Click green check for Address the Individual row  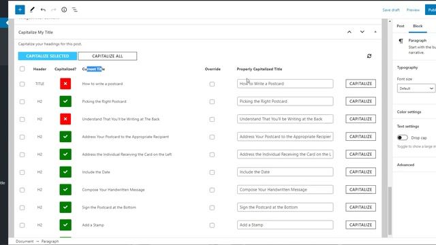[x=65, y=154]
